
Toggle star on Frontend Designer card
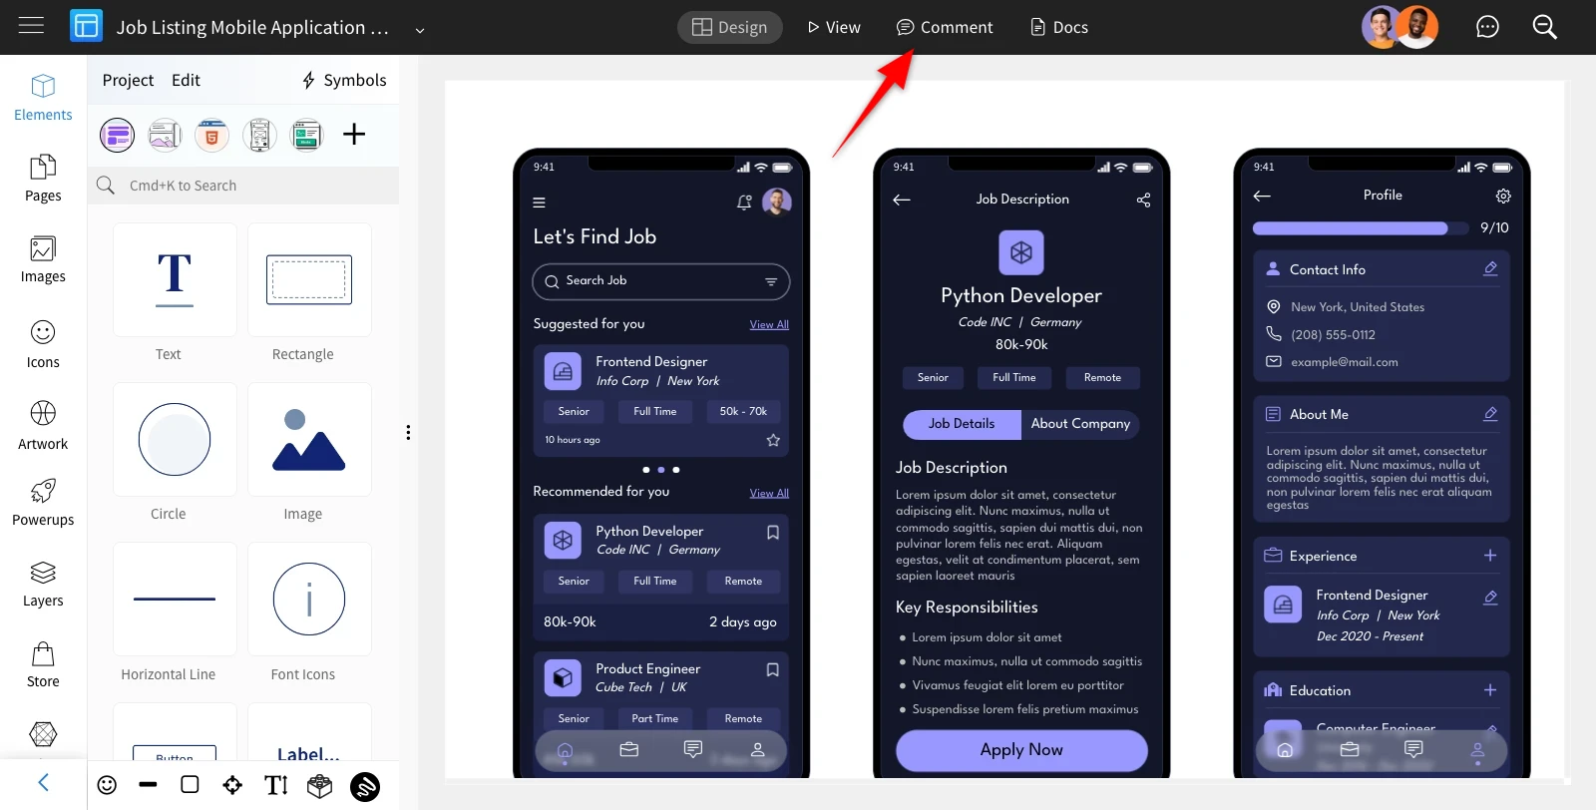coord(773,440)
